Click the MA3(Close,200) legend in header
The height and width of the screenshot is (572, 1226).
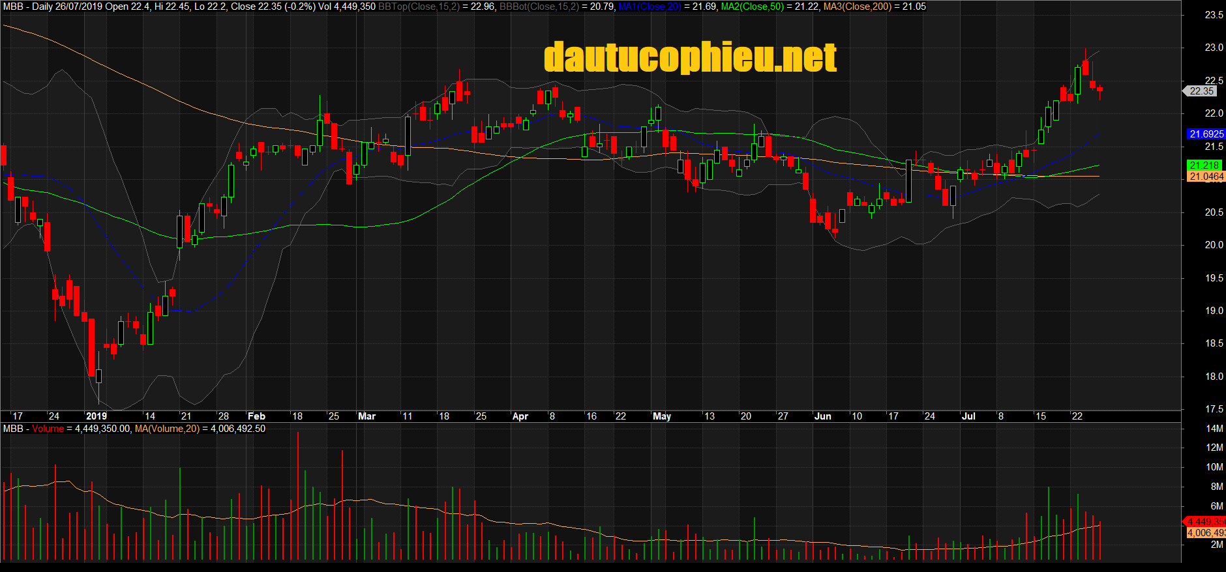[x=857, y=7]
